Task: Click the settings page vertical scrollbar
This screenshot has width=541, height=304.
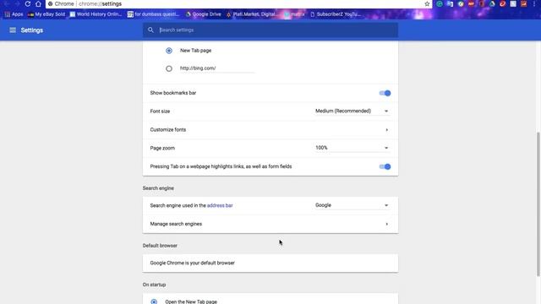Action: point(538,204)
